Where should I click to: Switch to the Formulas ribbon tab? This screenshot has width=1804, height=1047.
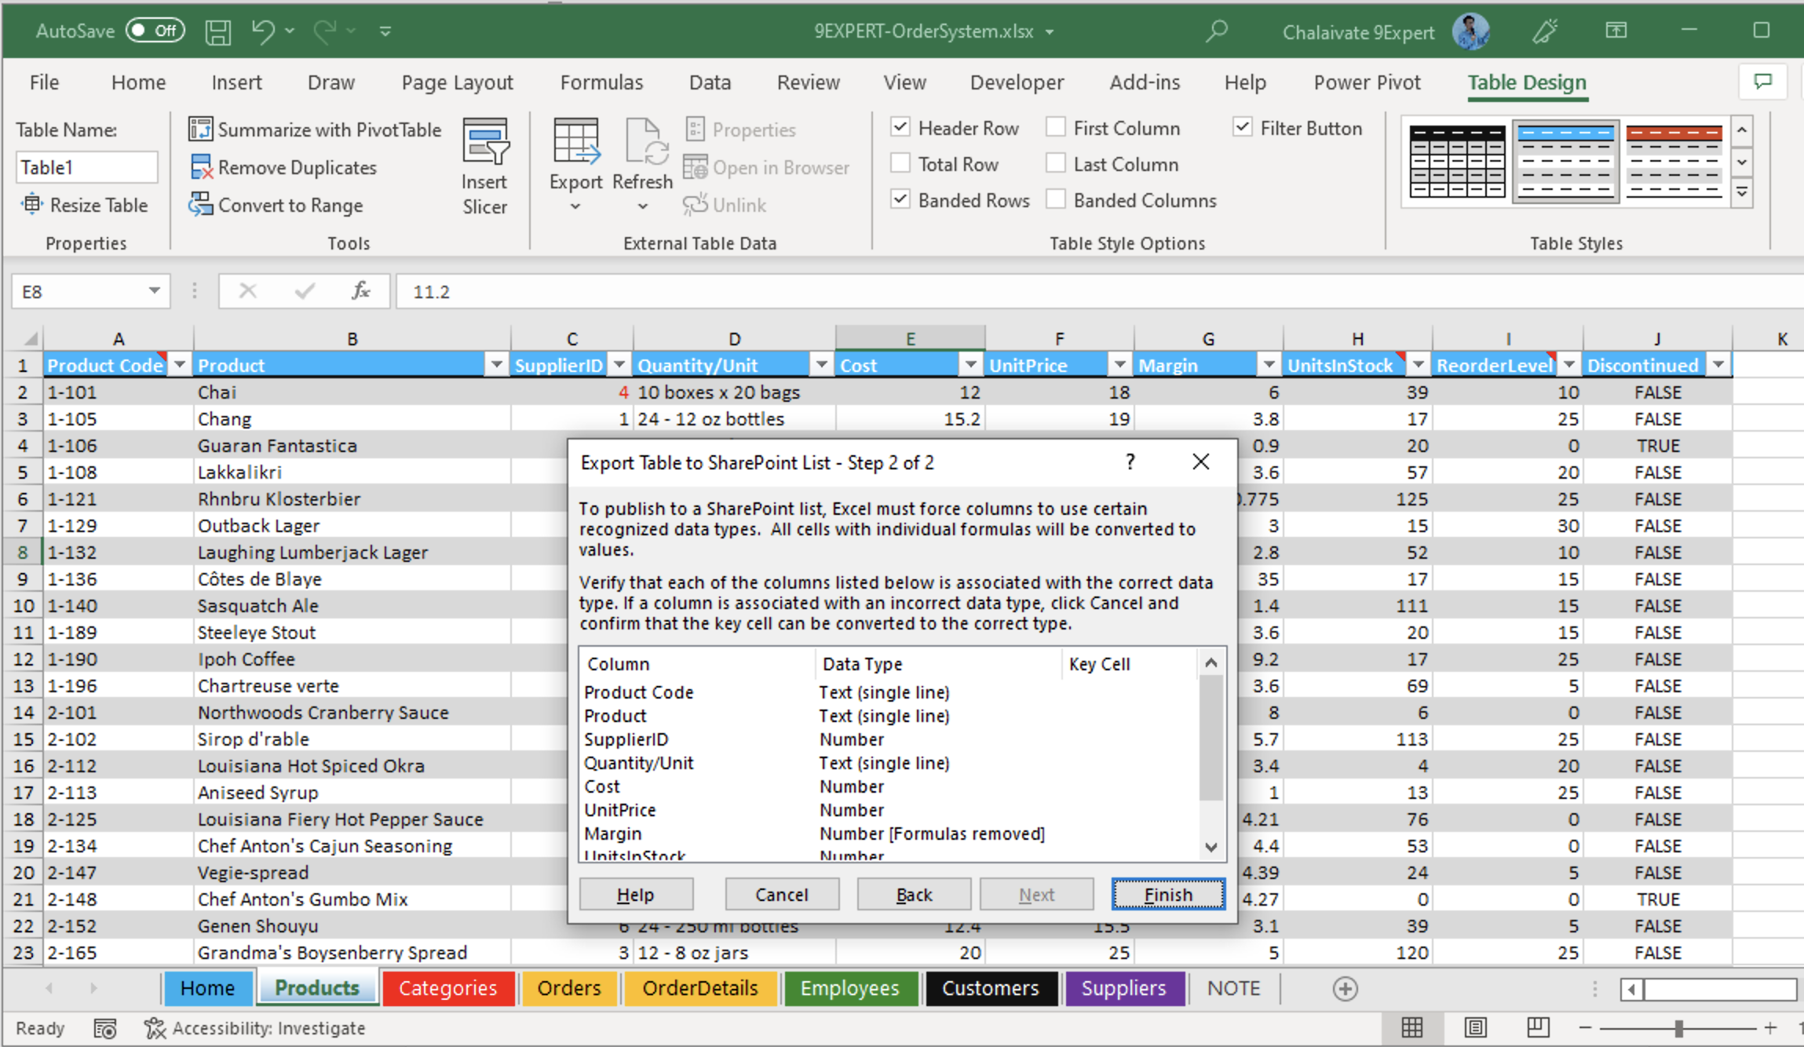(601, 82)
